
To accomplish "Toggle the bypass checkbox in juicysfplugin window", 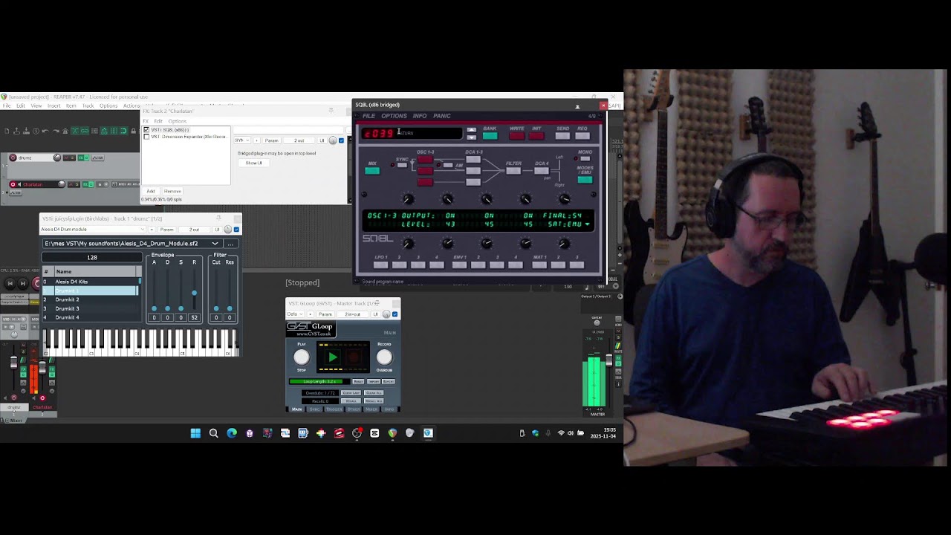I will click(x=236, y=230).
